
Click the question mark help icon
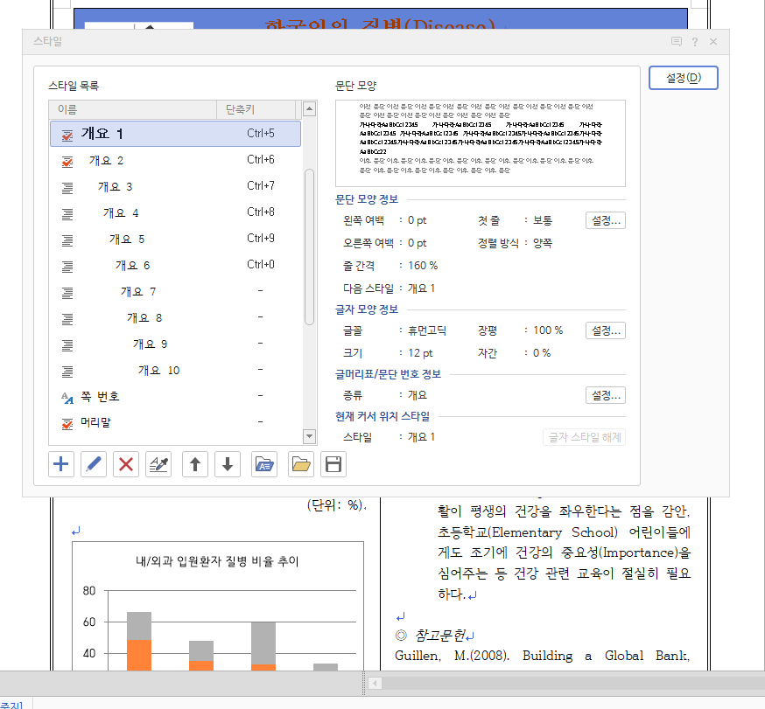pyautogui.click(x=695, y=42)
